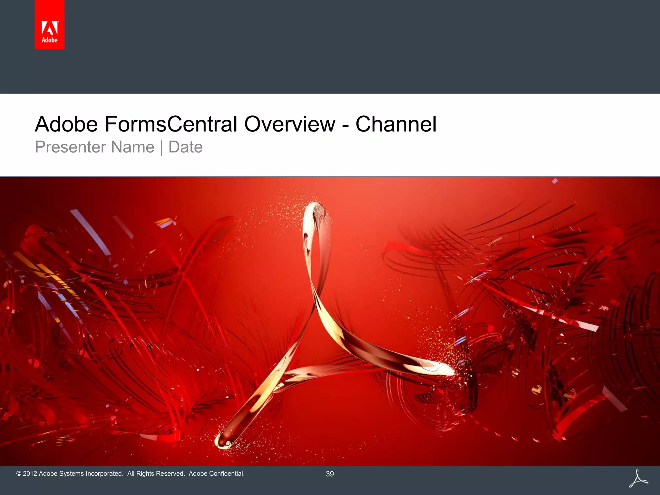Select the subtitle Presenter Name | Date
The image size is (660, 495).
119,147
